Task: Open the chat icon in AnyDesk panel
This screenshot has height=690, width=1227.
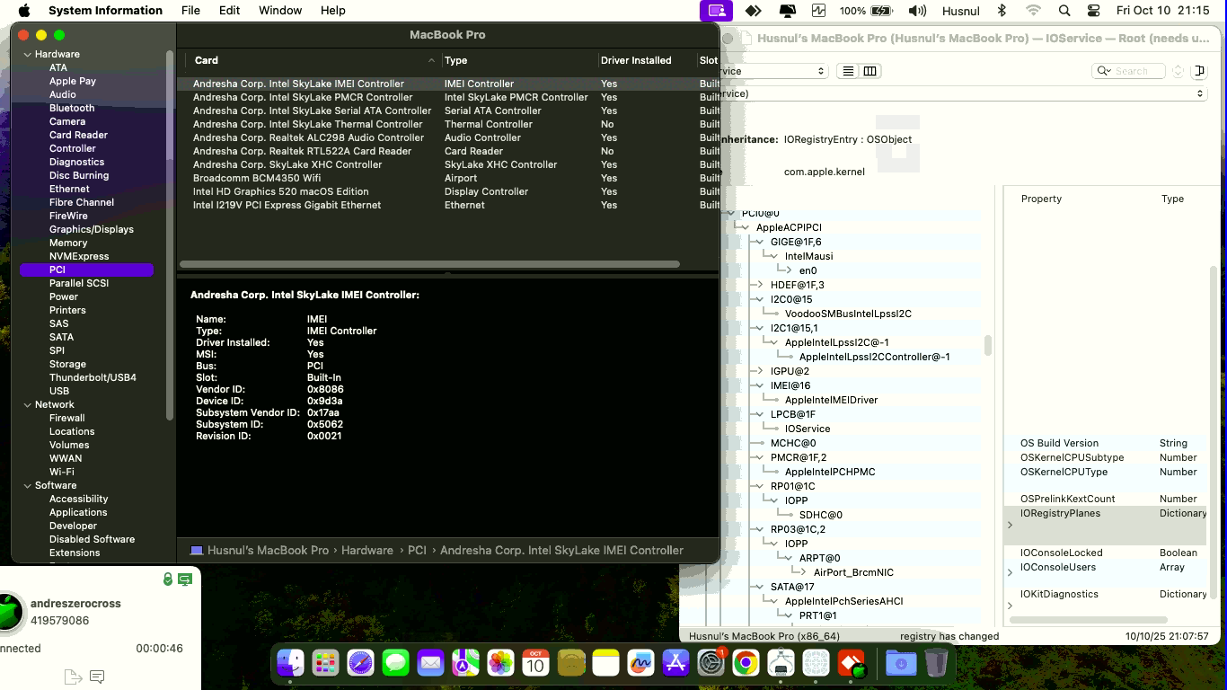Action: tap(97, 677)
